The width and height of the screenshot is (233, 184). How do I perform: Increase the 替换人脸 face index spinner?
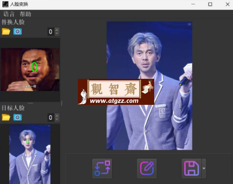coord(57,29)
